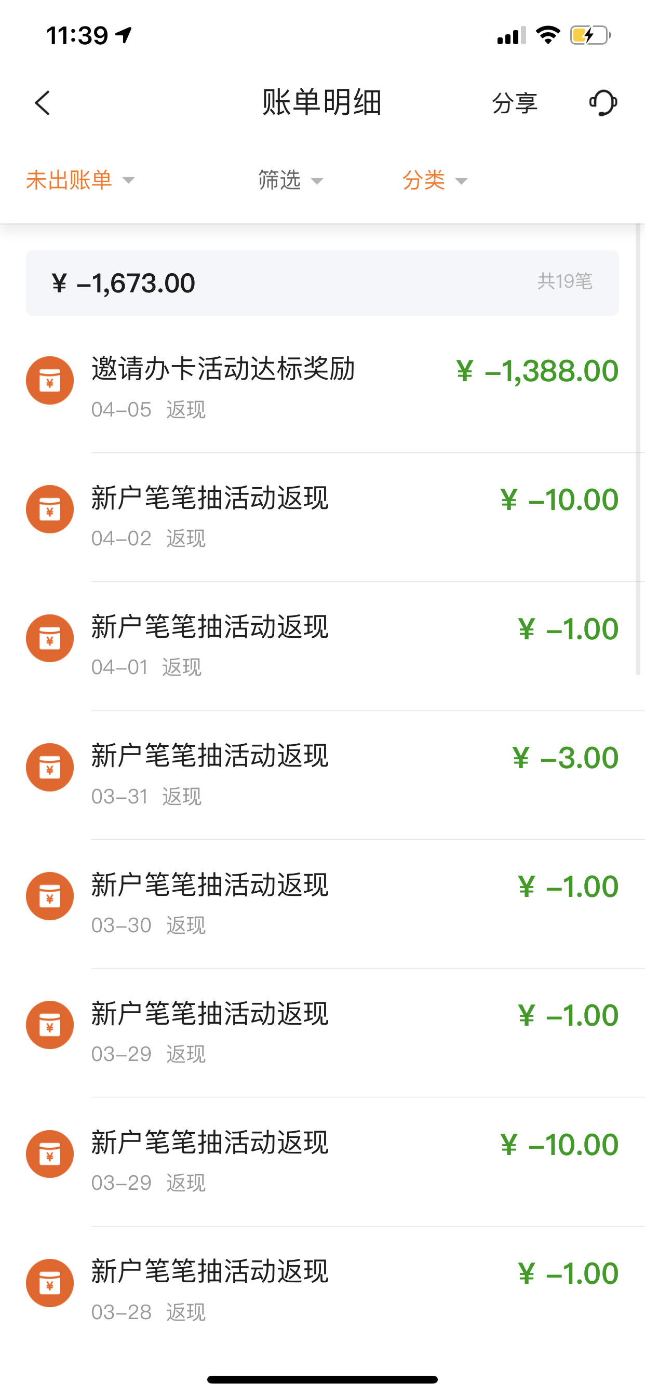645x1396 pixels.
Task: Open the 04-01 新户笔笔抽活动返现 entry
Action: [322, 646]
